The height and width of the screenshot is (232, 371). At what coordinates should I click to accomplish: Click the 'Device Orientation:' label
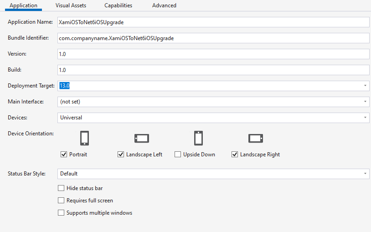(31, 134)
